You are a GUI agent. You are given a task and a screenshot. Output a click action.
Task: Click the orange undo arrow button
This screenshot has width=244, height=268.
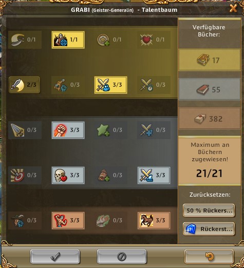(209, 257)
